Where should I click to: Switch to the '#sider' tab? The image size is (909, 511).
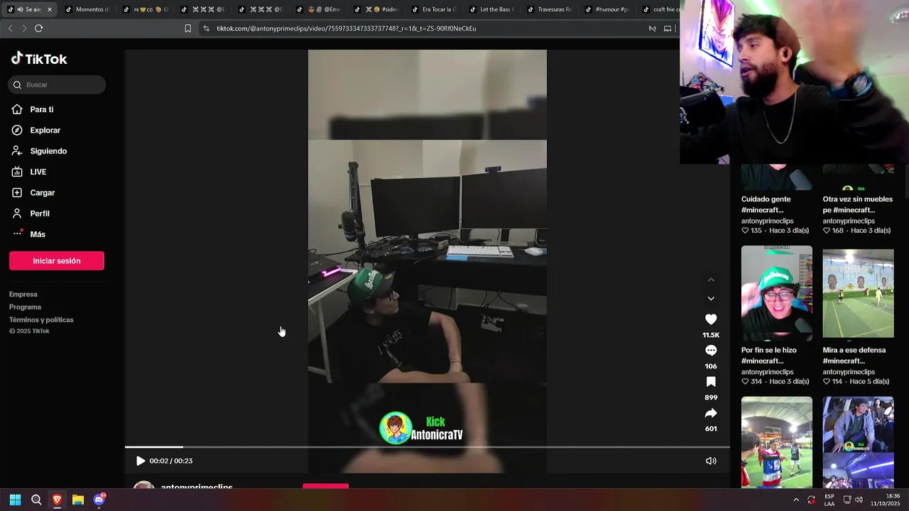click(376, 9)
